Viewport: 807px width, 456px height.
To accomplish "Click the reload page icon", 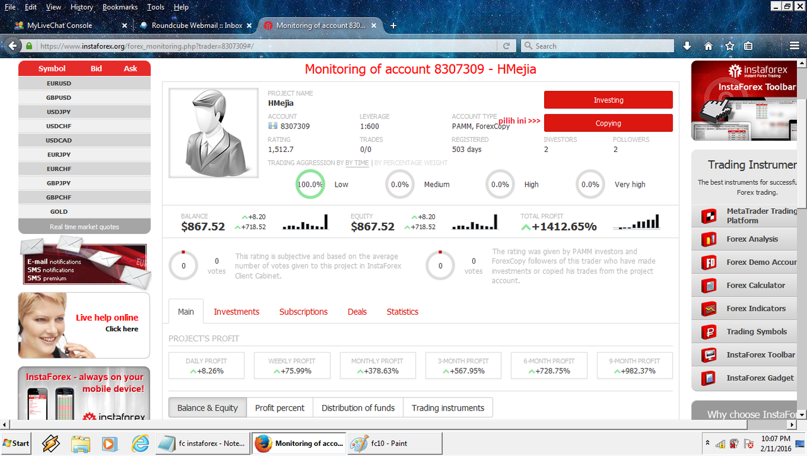I will [506, 46].
